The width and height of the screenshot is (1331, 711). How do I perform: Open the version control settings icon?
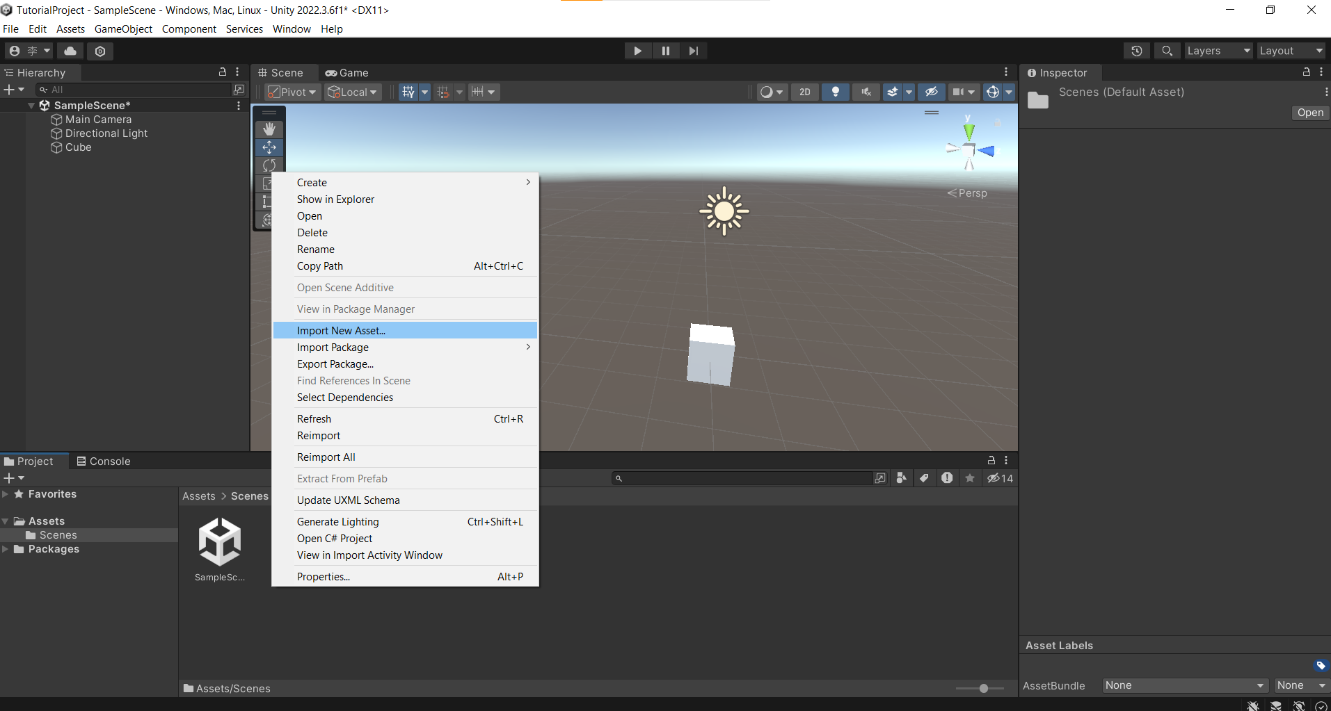point(100,51)
